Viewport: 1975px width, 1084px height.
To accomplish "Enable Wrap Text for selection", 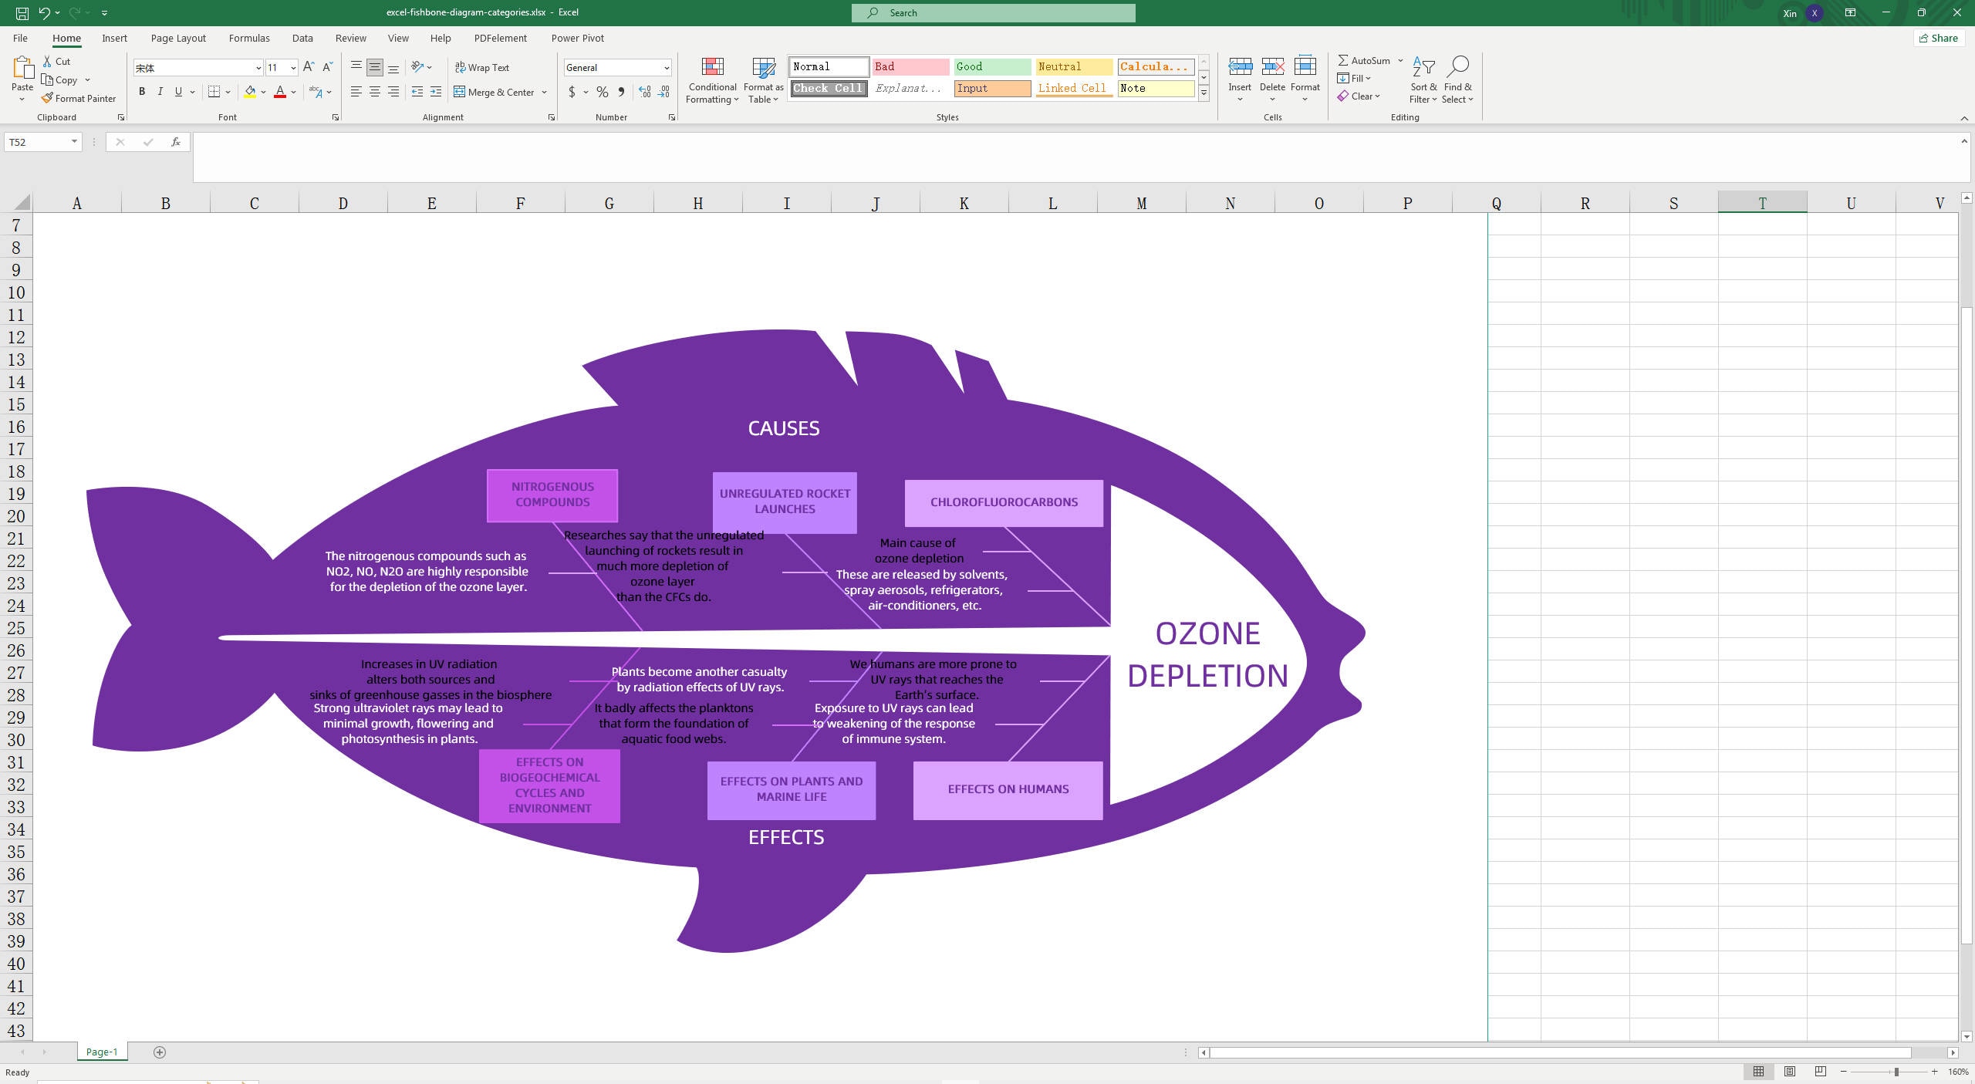I will click(483, 67).
